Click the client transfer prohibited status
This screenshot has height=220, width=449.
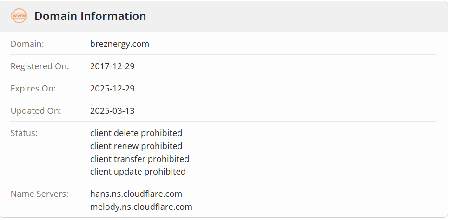click(140, 159)
